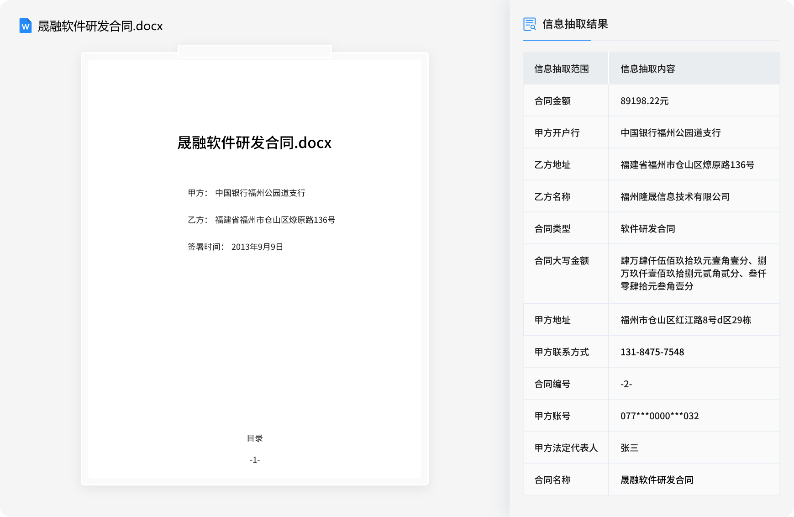Viewport: 794px width, 517px height.
Task: Click the table value 晟融软件研发合同
Action: click(657, 480)
